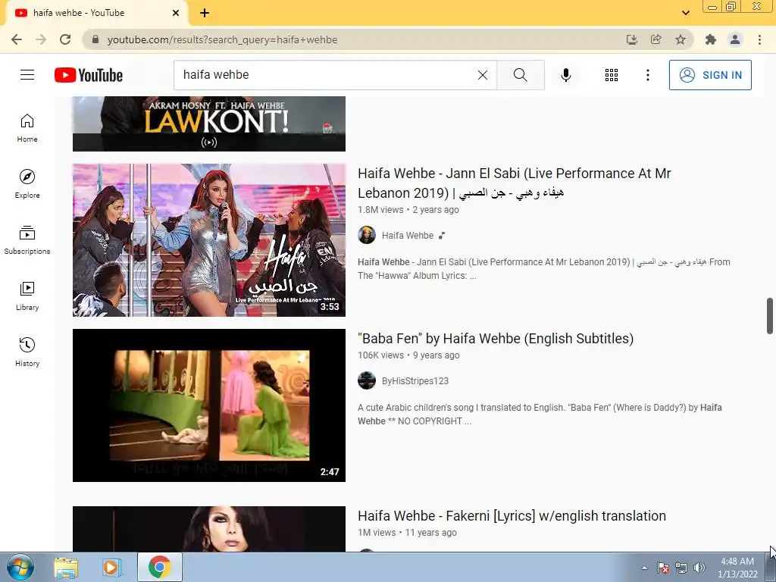The image size is (776, 582).
Task: Click the magnifier search button
Action: (x=520, y=75)
